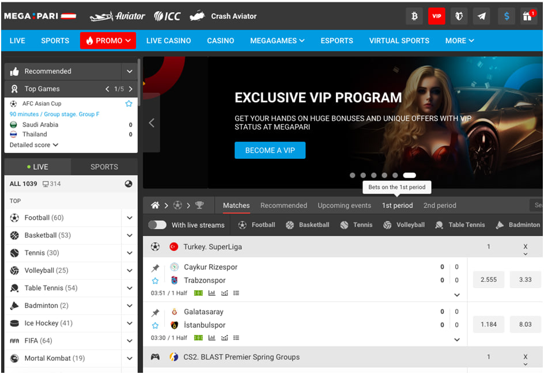This screenshot has height=374, width=544.
Task: Click the football icon in breadcrumb
Action: (177, 205)
